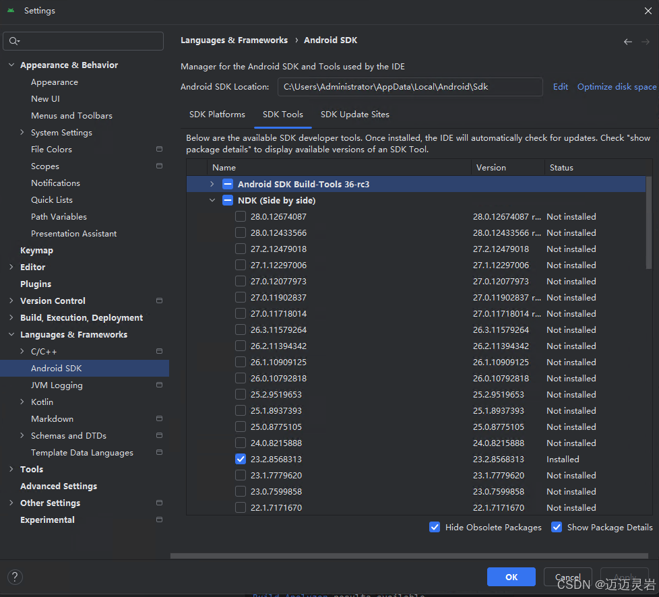Screen dimensions: 659x597
Task: Click the help question mark icon
Action: pos(14,577)
